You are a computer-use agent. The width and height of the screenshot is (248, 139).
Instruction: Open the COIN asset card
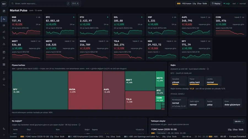pos(230,25)
